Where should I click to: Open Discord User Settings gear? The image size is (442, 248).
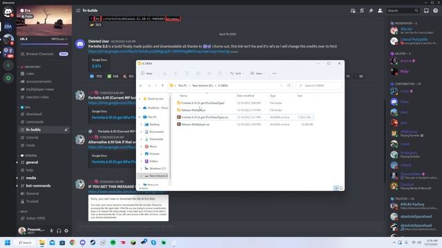66,231
